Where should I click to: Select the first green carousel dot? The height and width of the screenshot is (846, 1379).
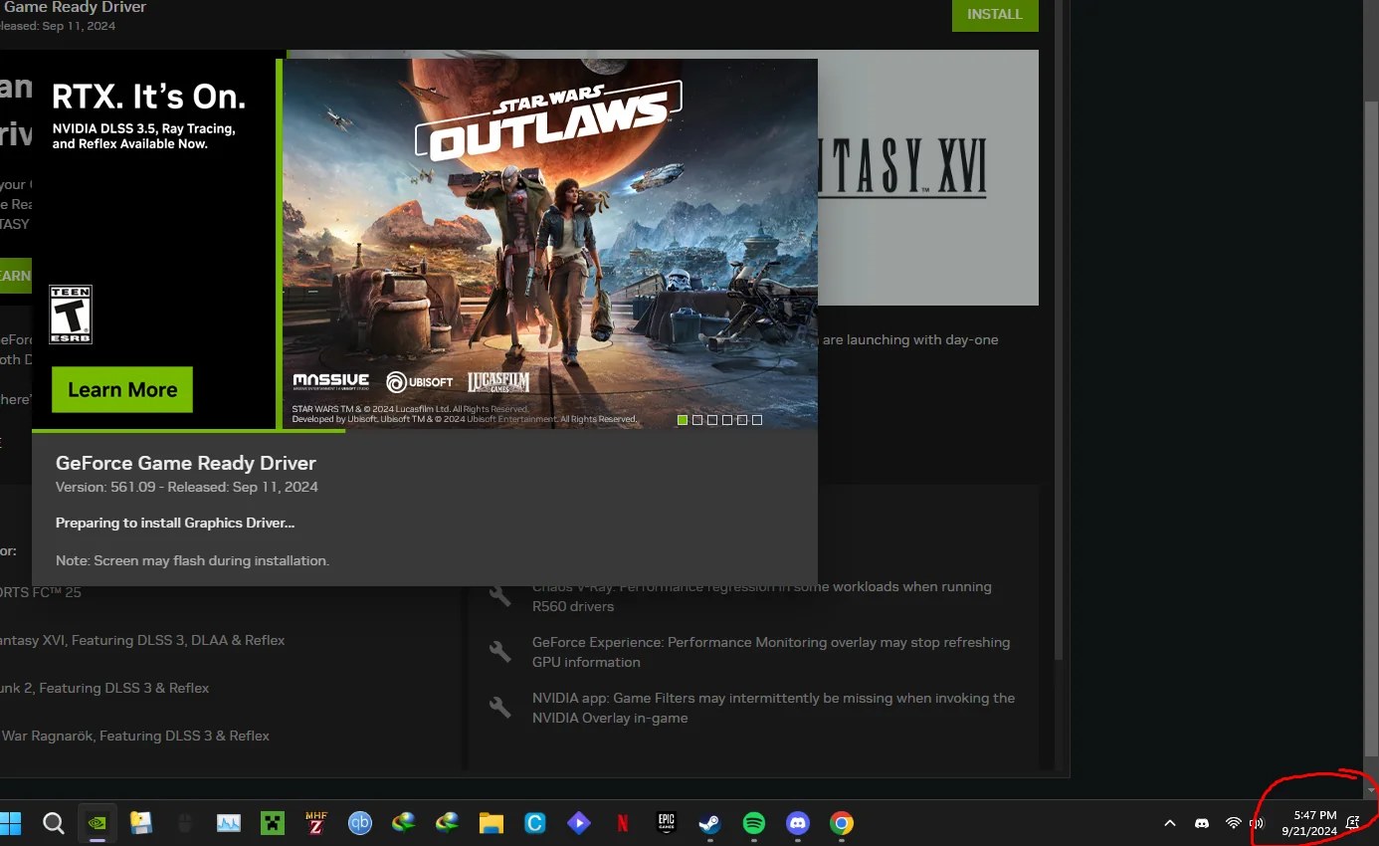(683, 420)
